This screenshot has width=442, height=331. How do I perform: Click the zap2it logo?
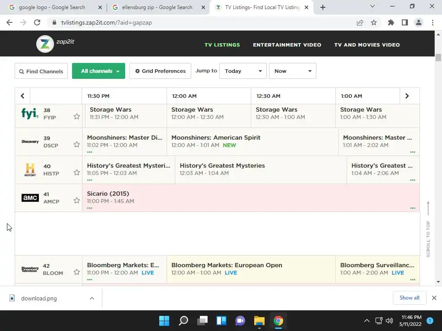pos(55,44)
